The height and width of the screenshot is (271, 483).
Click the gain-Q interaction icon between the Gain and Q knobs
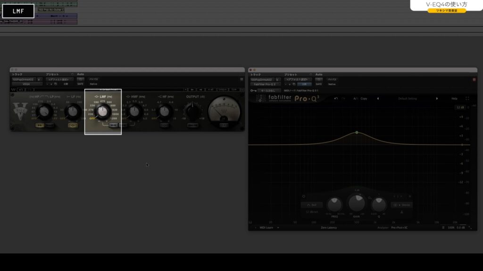pos(369,198)
